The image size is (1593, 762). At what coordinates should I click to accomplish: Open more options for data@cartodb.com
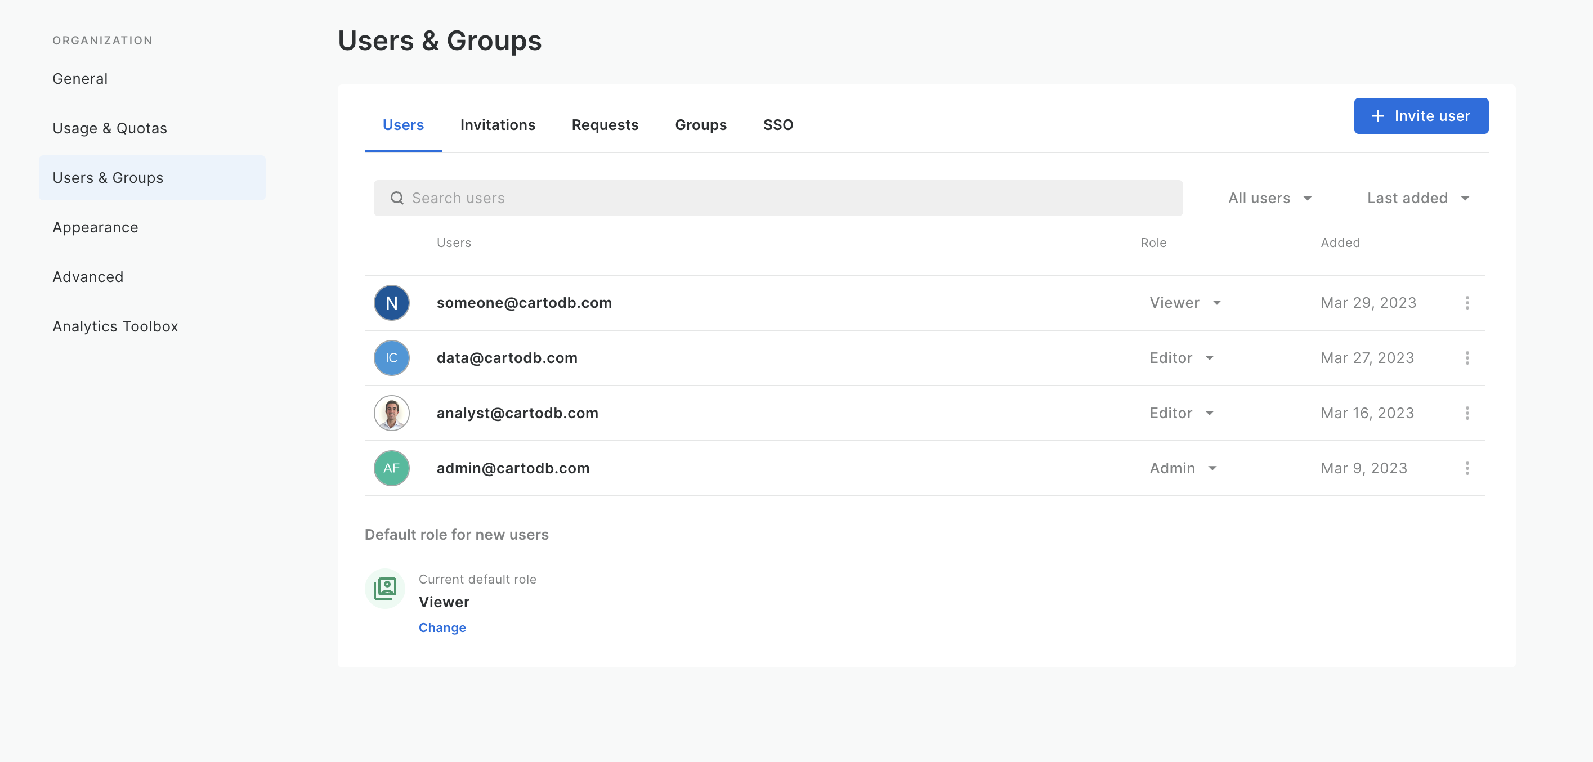tap(1467, 357)
